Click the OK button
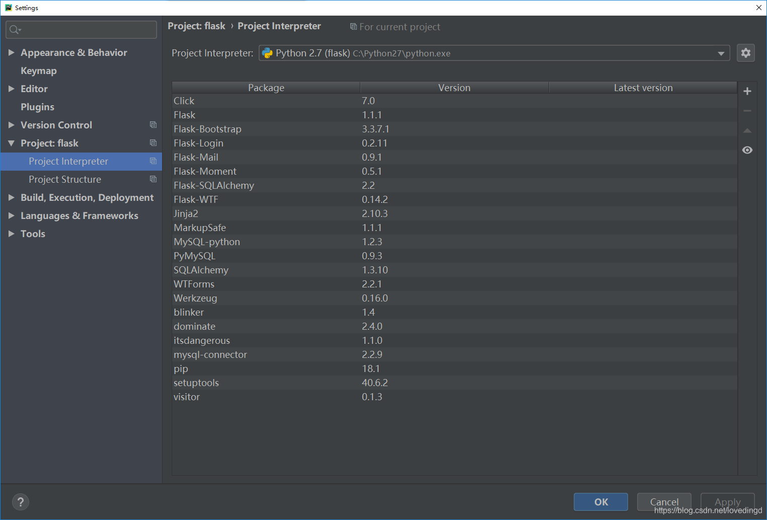 pyautogui.click(x=601, y=502)
